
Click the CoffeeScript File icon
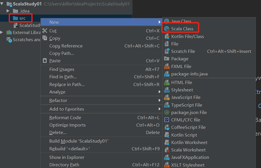coord(167,127)
